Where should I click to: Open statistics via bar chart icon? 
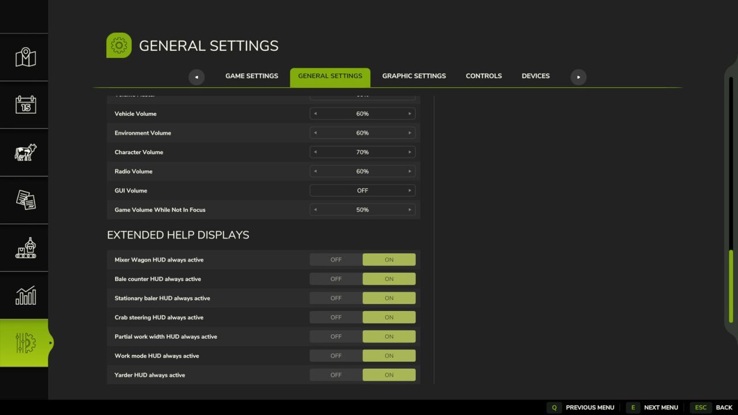click(24, 295)
